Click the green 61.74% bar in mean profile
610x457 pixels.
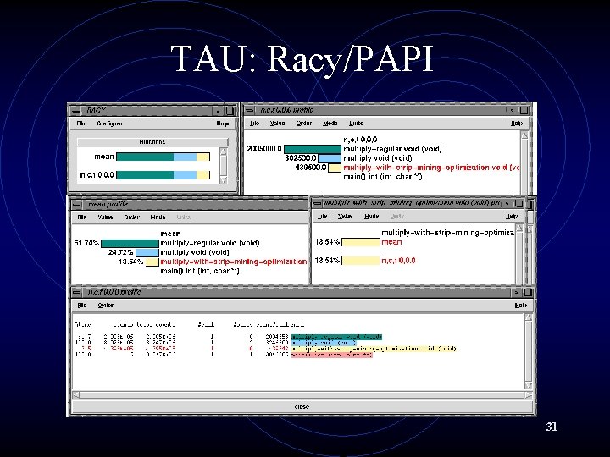point(130,243)
